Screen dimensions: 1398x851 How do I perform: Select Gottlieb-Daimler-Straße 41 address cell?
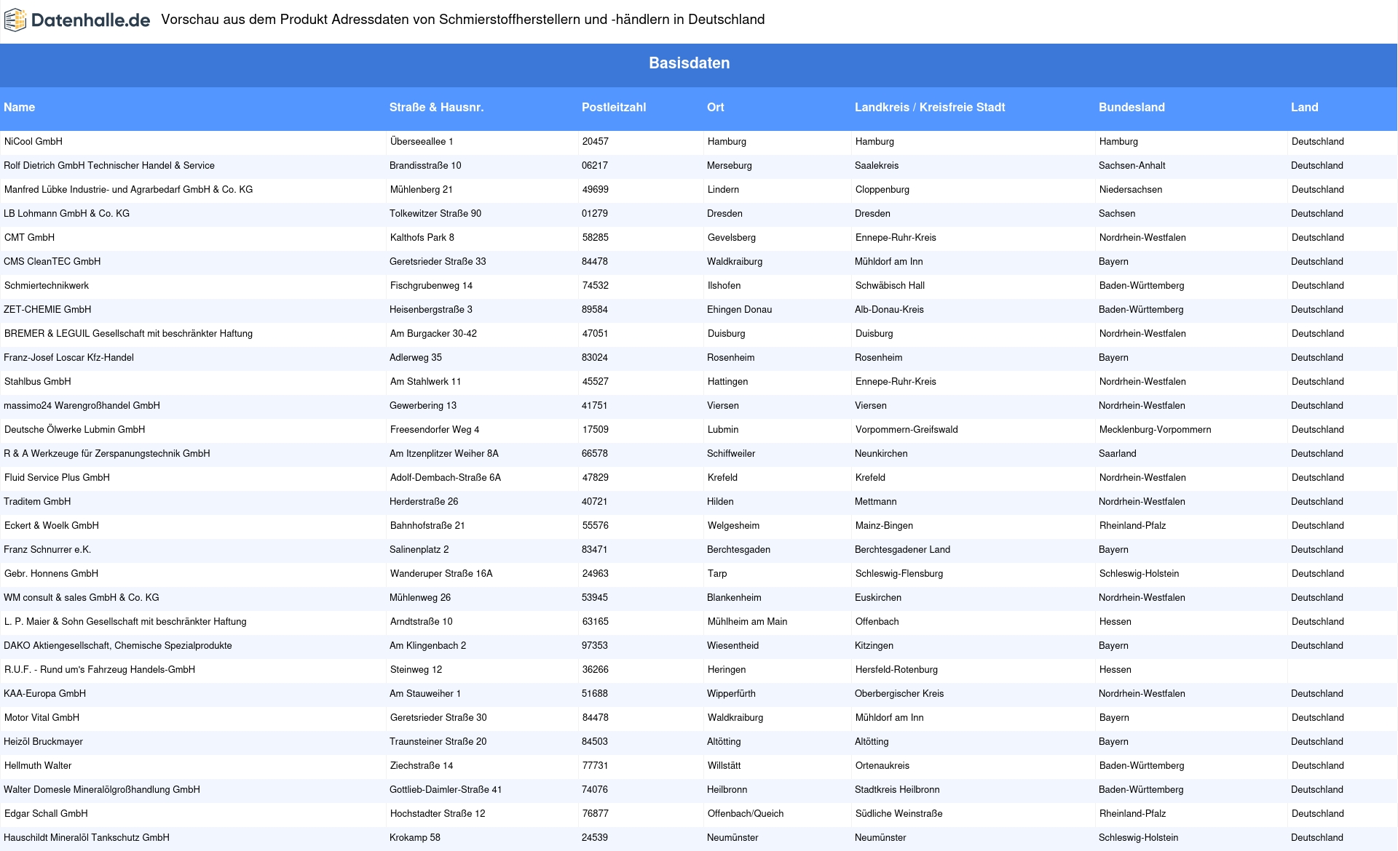click(x=446, y=790)
